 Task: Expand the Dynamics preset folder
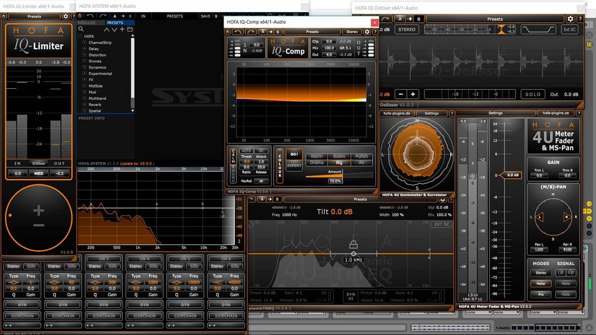click(85, 67)
